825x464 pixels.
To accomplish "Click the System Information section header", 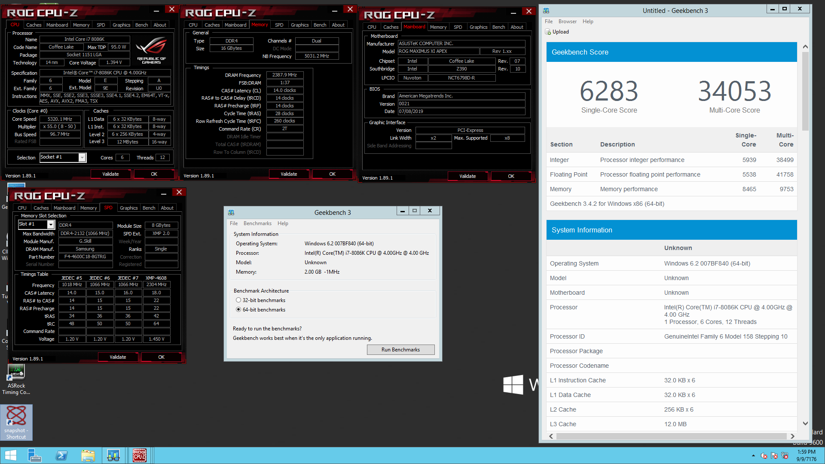I will [x=672, y=230].
